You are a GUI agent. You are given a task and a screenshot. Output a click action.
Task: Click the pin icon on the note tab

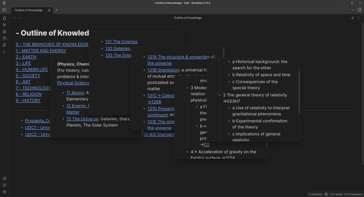(x=49, y=10)
